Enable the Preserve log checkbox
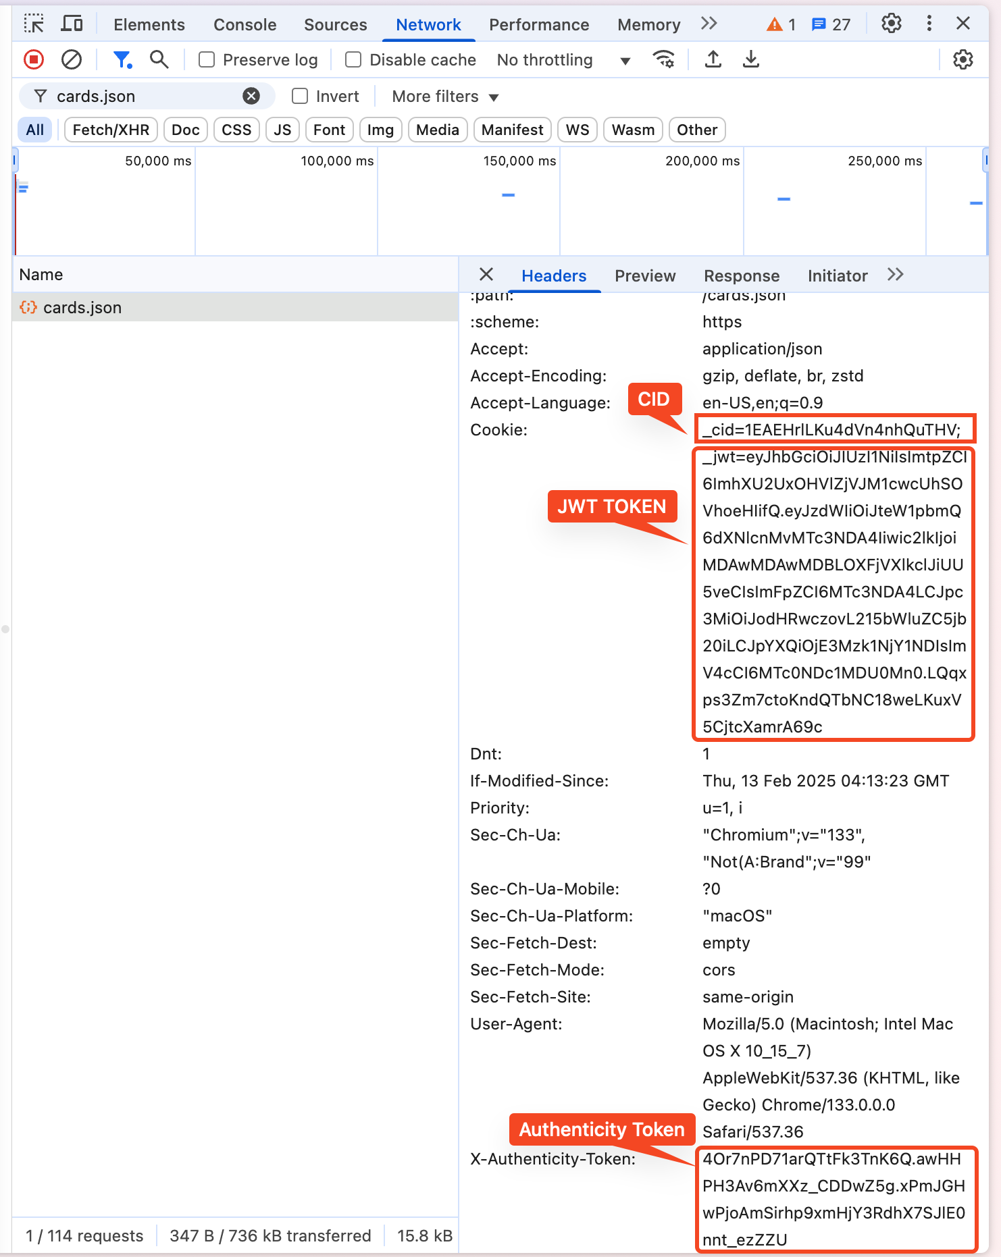 [207, 60]
